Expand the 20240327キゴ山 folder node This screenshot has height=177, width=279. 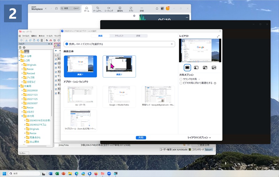tap(25, 124)
